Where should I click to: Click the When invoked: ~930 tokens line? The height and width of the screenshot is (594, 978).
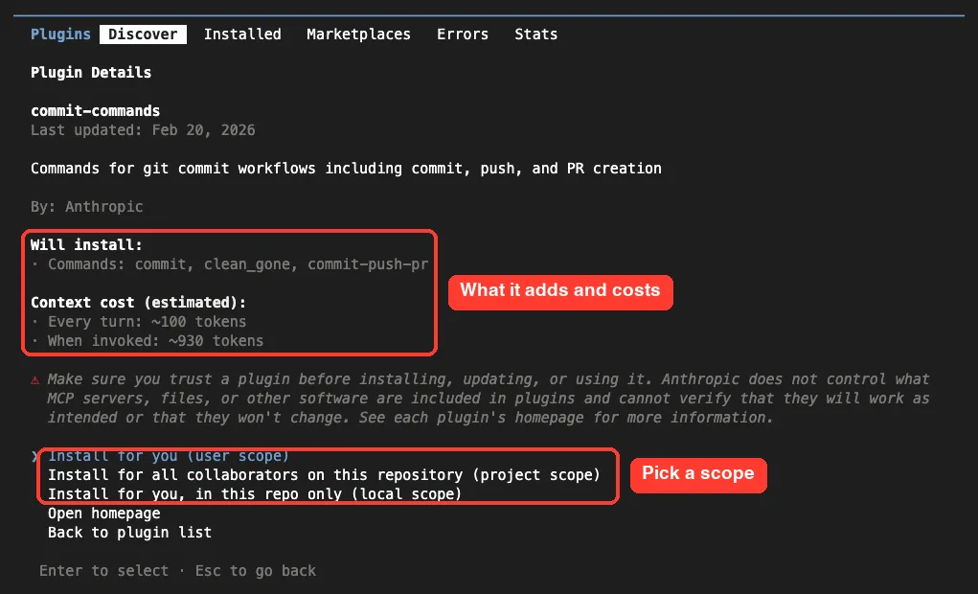point(148,341)
